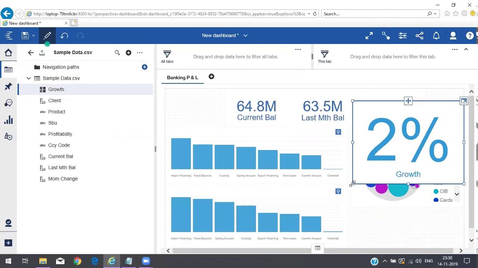This screenshot has height=268, width=478.
Task: Open the This tab filter ellipsis menu
Action: [x=455, y=49]
